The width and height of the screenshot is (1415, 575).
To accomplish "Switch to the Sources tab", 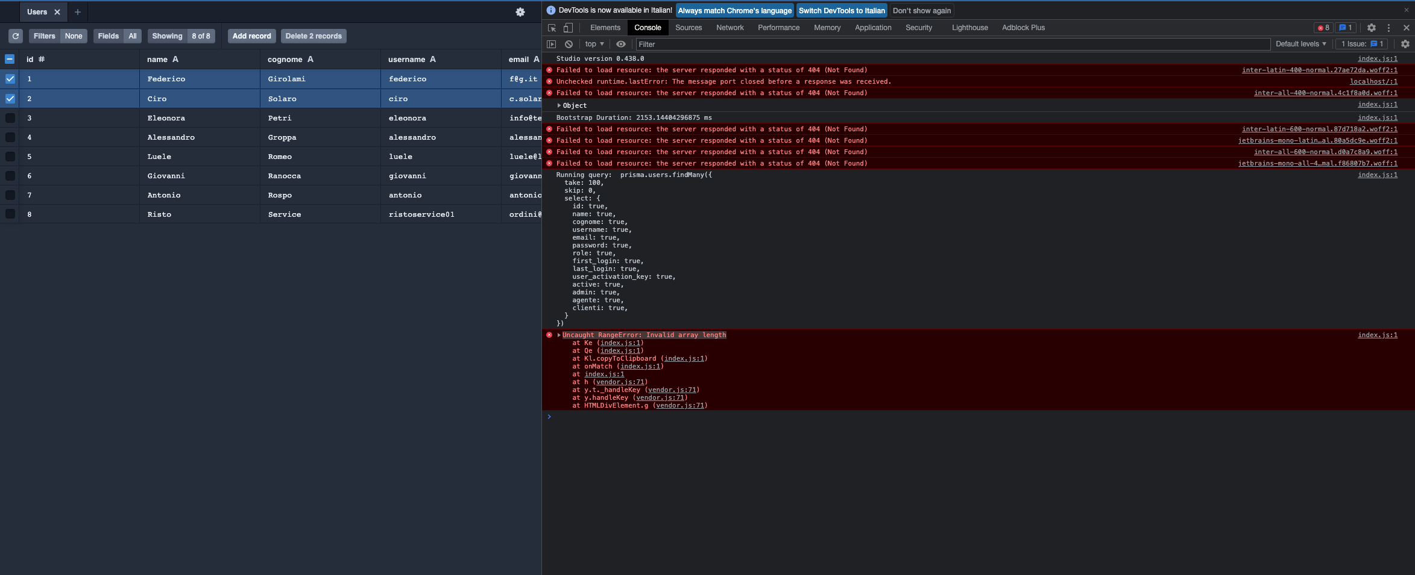I will point(688,28).
